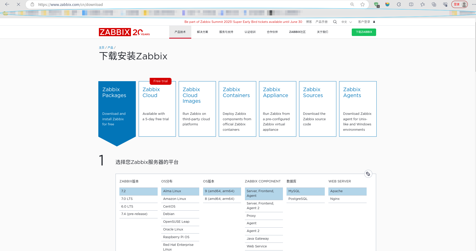Choose OS version 9 (amd64, arm64)

point(222,191)
